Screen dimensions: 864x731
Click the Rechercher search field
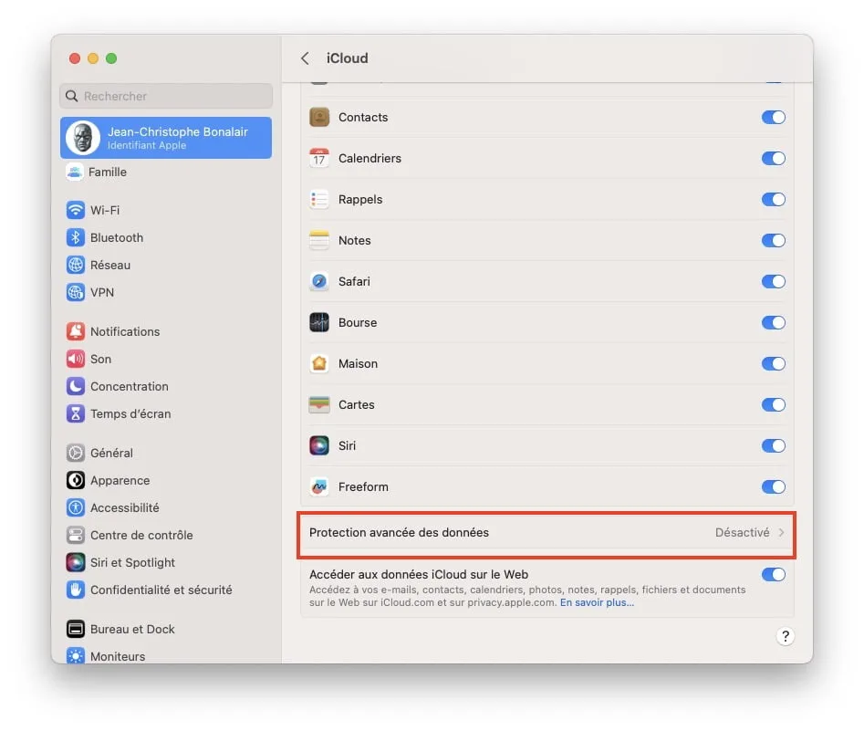coord(165,96)
